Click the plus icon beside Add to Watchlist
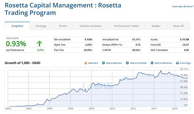Screen dimensions: 194x114 coord(152,63)
